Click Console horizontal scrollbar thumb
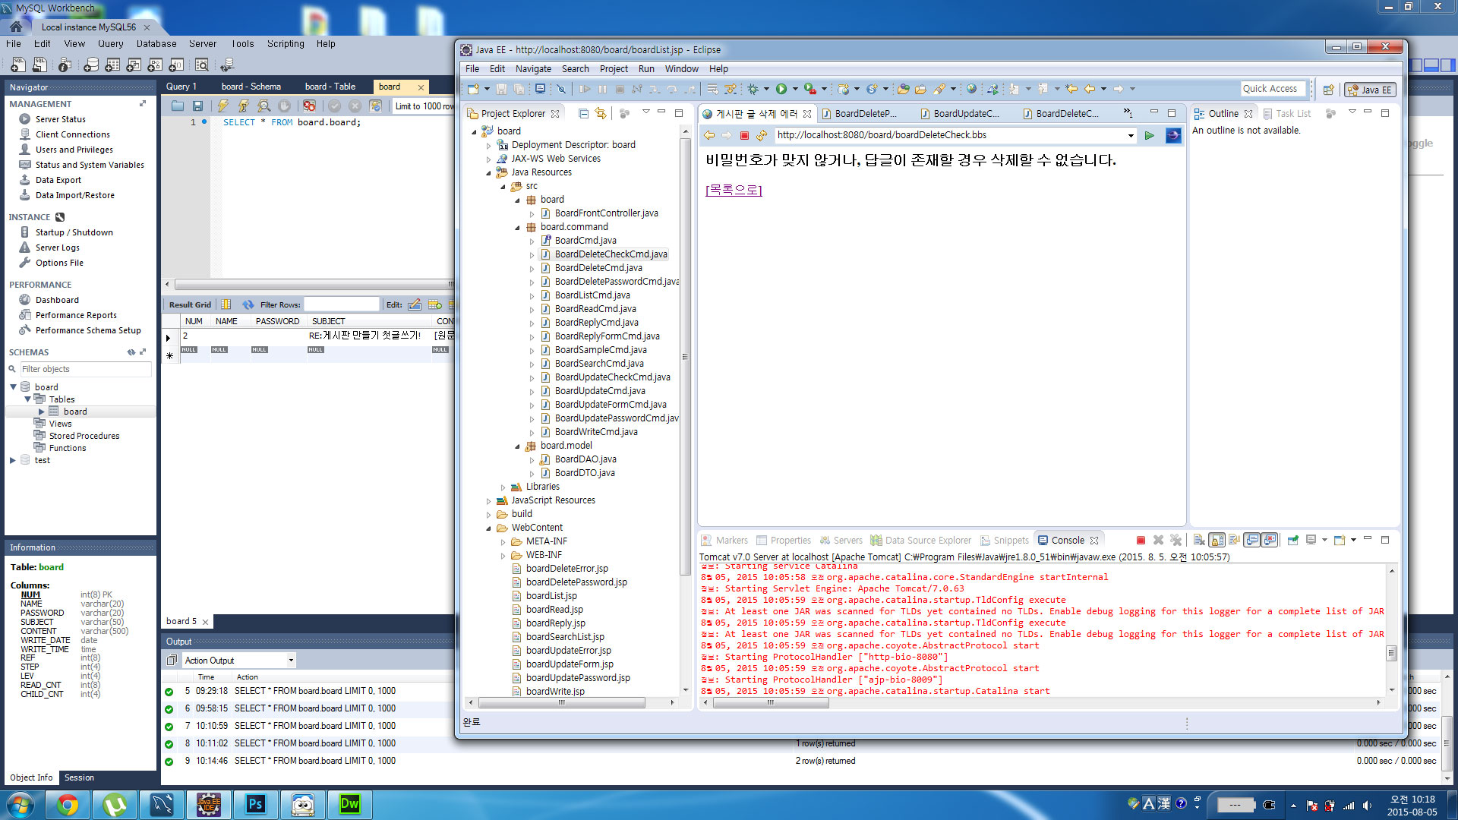The width and height of the screenshot is (1458, 820). coord(771,702)
